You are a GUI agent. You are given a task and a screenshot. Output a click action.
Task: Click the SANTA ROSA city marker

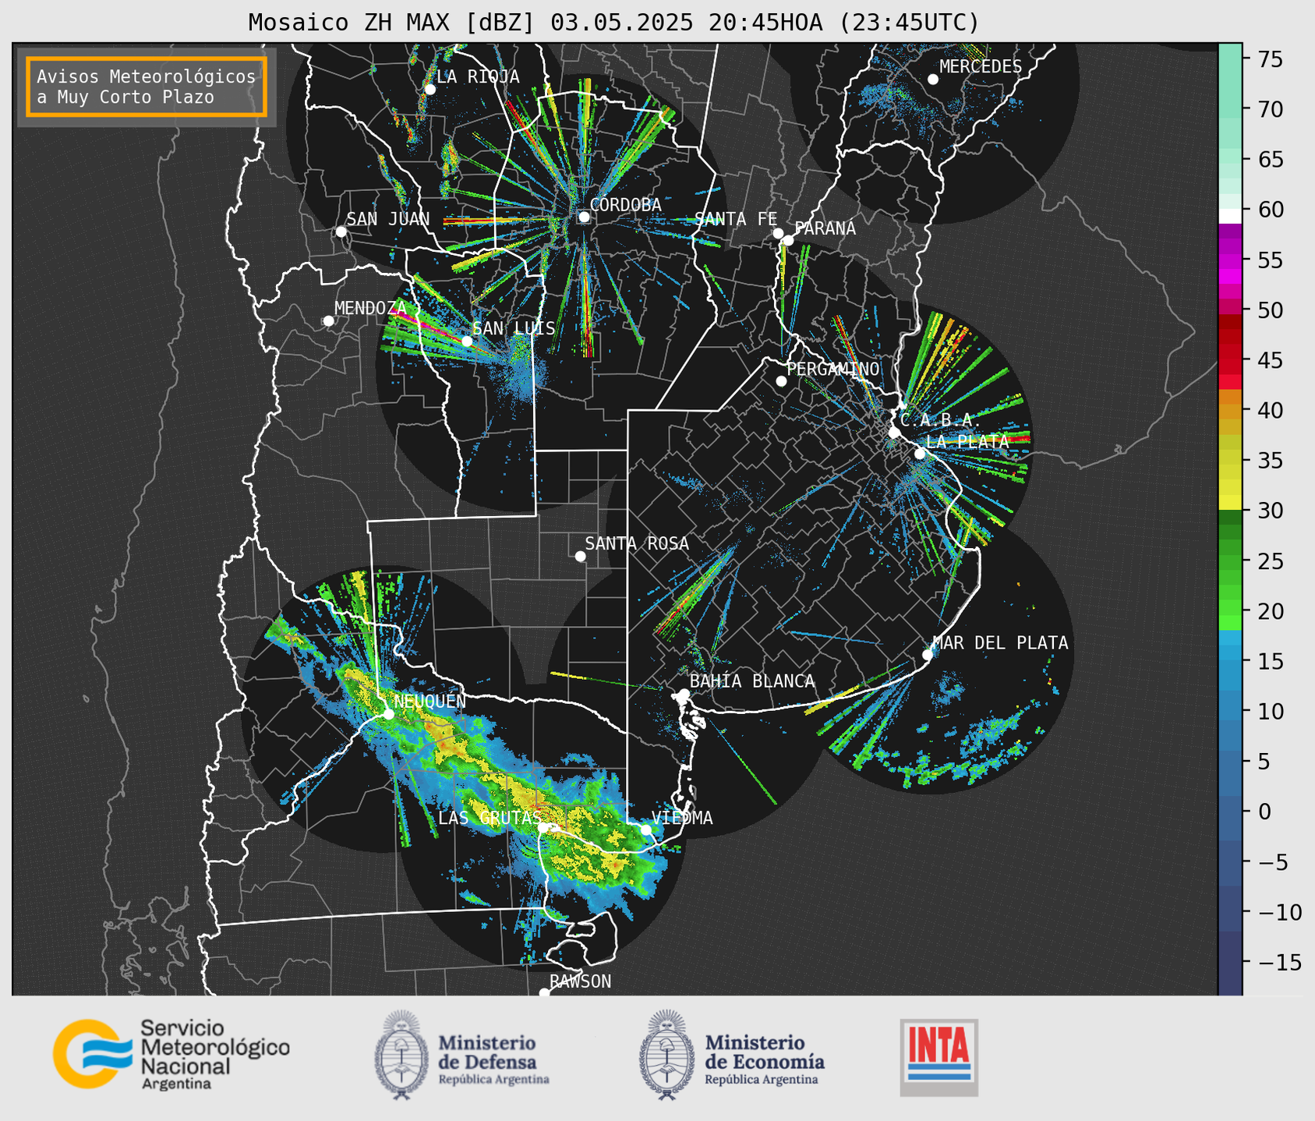pos(580,556)
